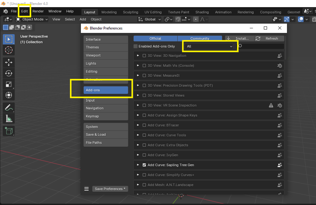Expand Add Curve: IvyGen details
Image resolution: width=316 pixels, height=205 pixels.
(x=138, y=155)
